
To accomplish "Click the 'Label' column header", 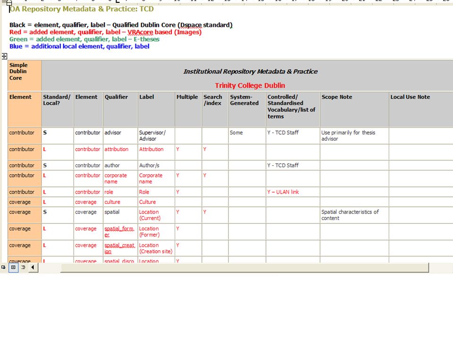I will click(156, 109).
